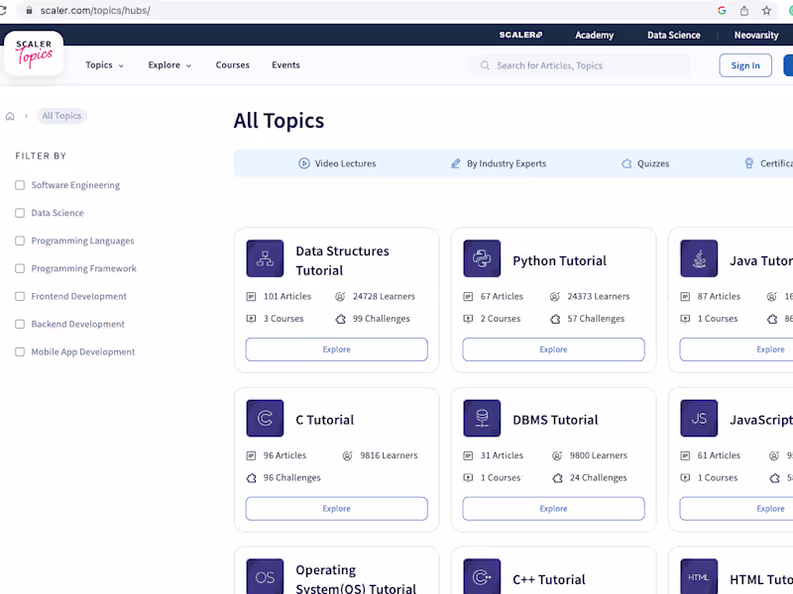793x594 pixels.
Task: Click articles icon beside 101 Articles
Action: (251, 296)
